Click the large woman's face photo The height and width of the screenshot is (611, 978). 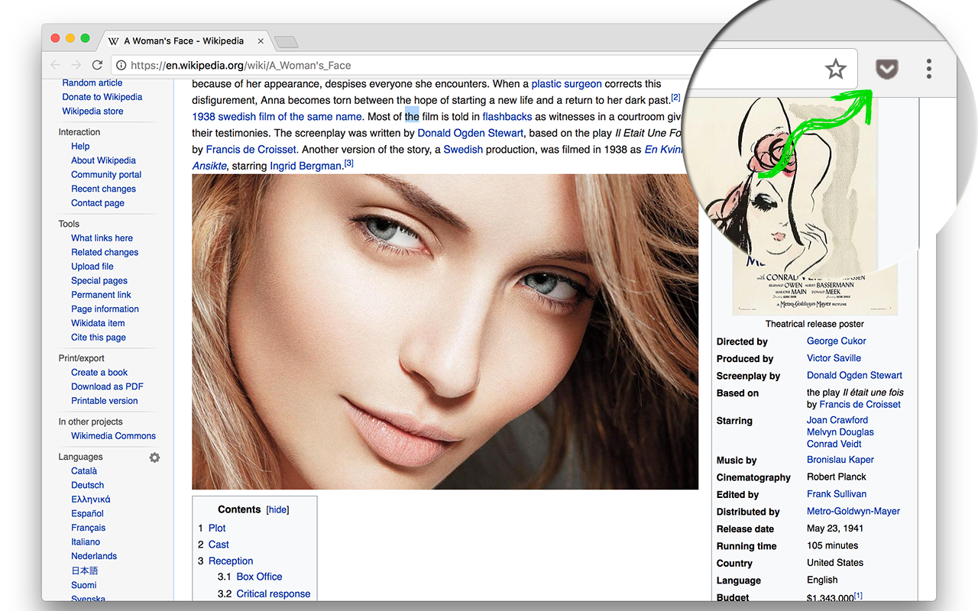[445, 331]
